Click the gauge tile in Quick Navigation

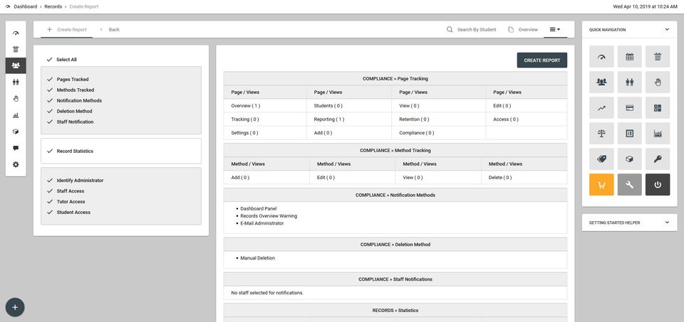click(601, 57)
